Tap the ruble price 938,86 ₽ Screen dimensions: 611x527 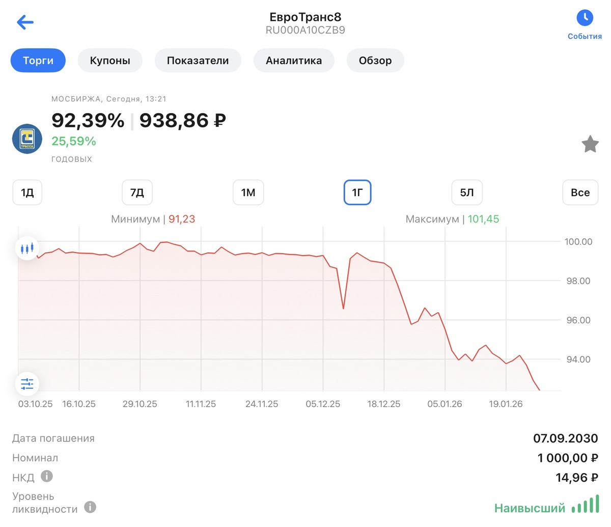183,121
